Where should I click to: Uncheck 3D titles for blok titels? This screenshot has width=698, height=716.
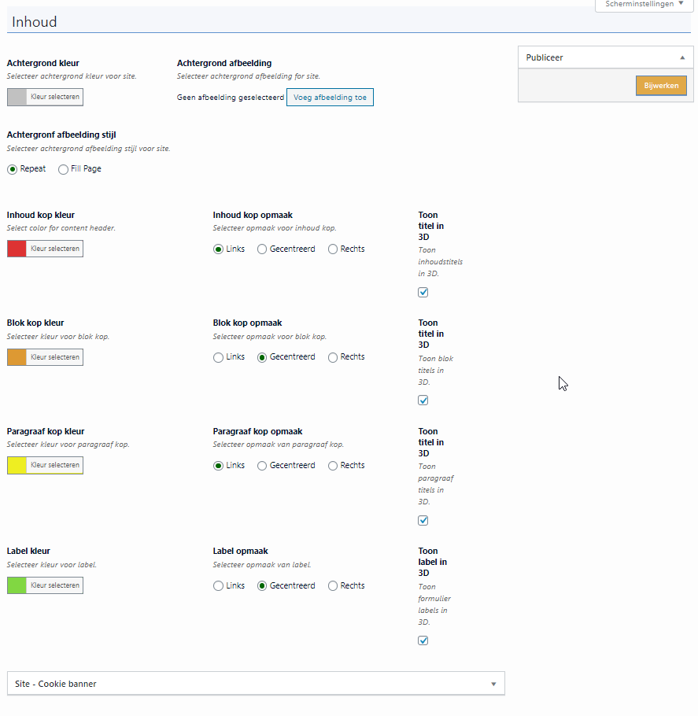coord(423,400)
